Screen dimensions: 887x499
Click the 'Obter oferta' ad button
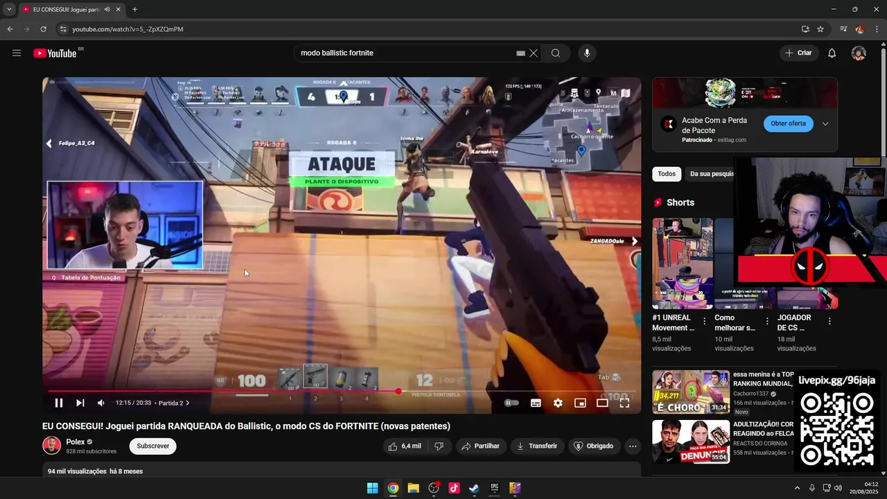(x=788, y=123)
